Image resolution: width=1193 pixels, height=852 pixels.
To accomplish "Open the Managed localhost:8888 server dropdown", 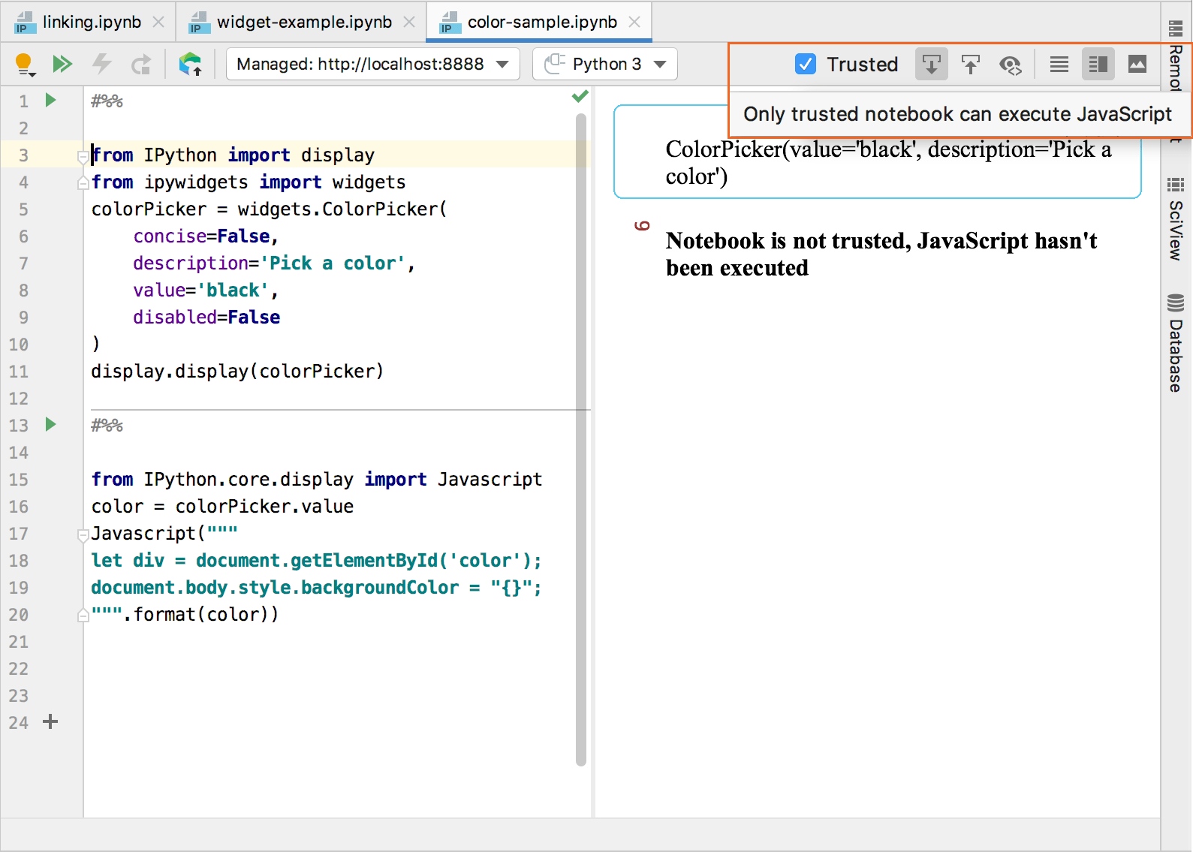I will click(372, 65).
